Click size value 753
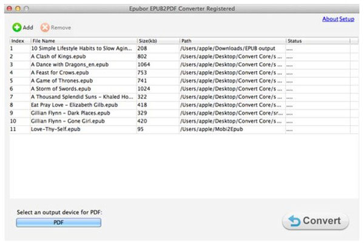Image resolution: width=364 pixels, height=243 pixels. (x=142, y=73)
